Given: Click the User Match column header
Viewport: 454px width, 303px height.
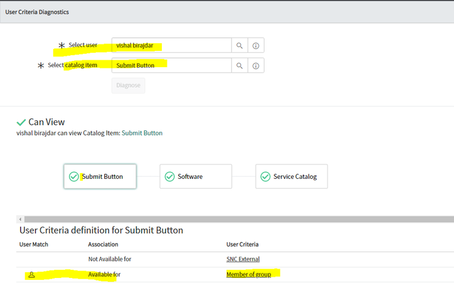Looking at the screenshot, I should point(34,245).
